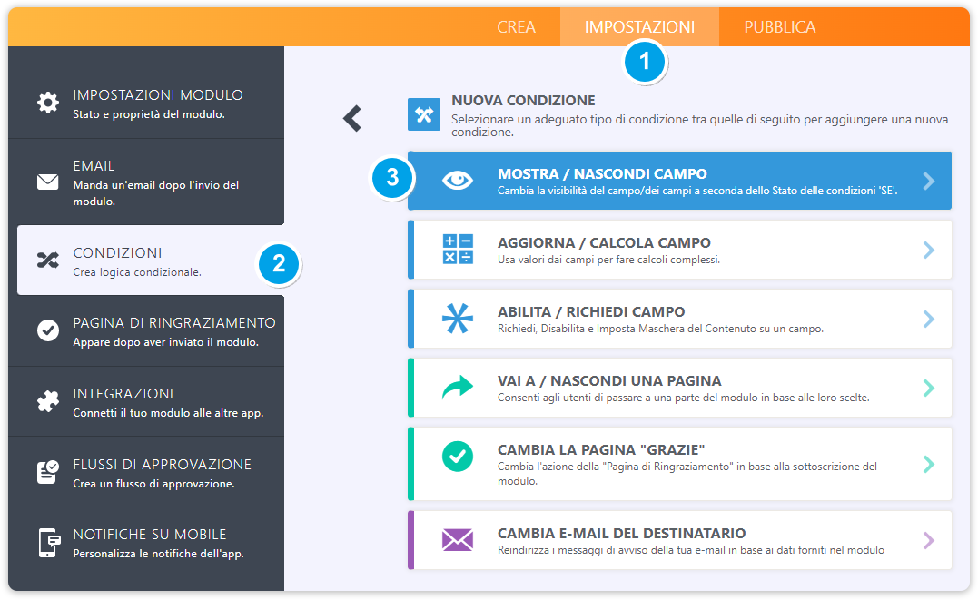Click the puzzle piece icon for Integrazioni
Screen dimensions: 978x600
47,401
